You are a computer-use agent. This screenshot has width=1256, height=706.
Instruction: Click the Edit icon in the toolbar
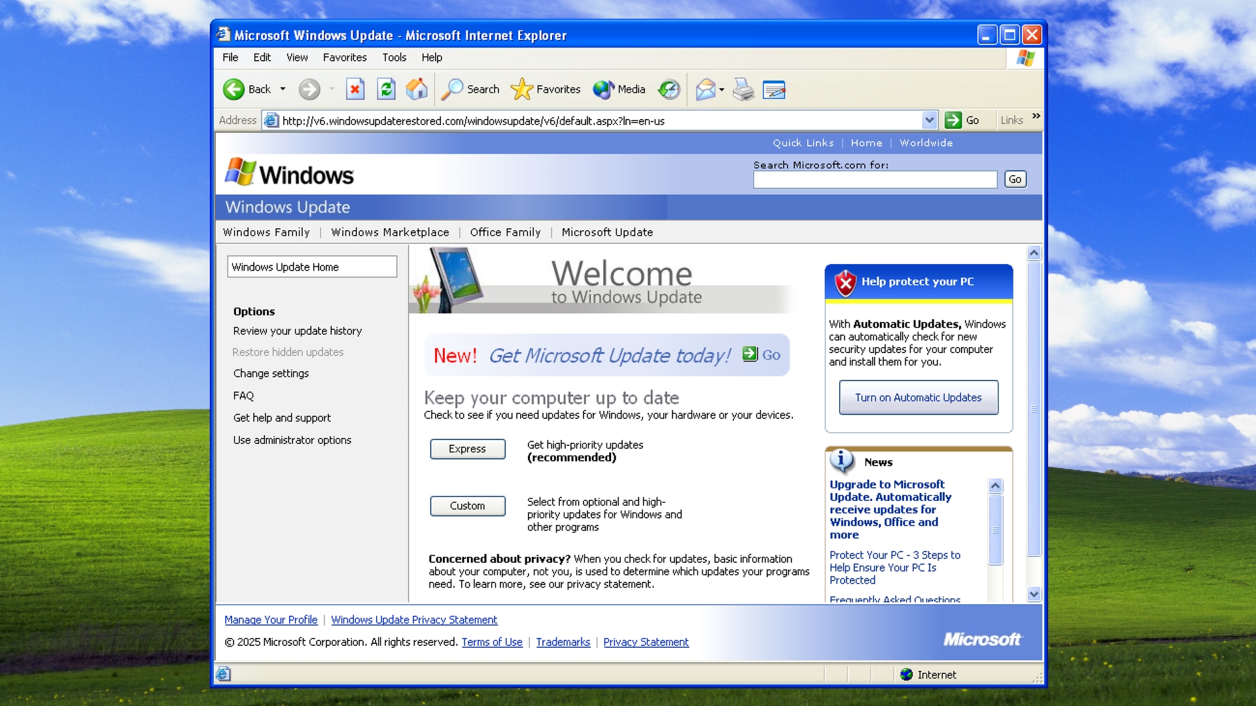[775, 90]
